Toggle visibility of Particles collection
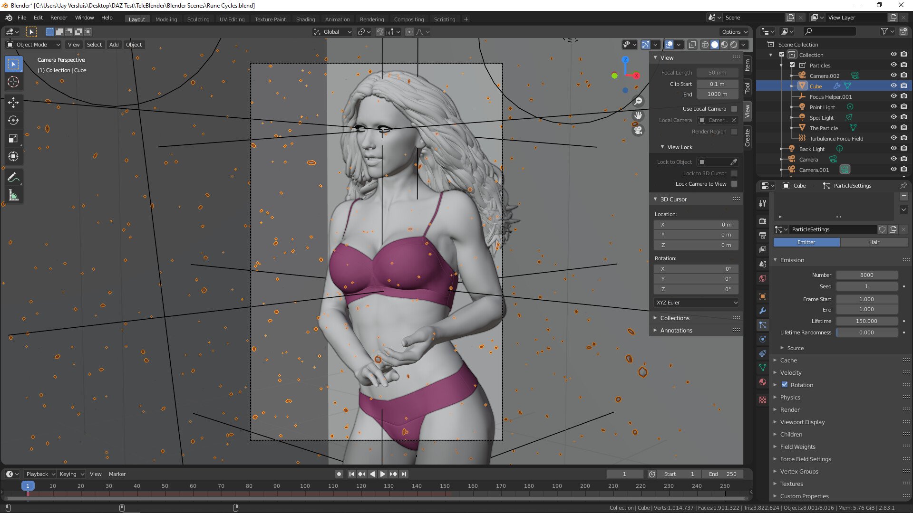 (894, 65)
